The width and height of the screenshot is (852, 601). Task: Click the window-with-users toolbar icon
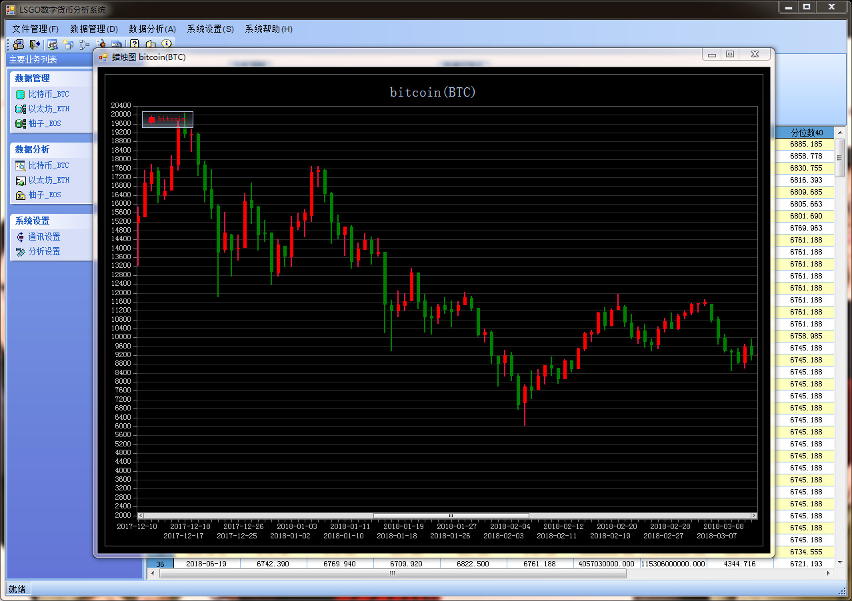[x=52, y=45]
